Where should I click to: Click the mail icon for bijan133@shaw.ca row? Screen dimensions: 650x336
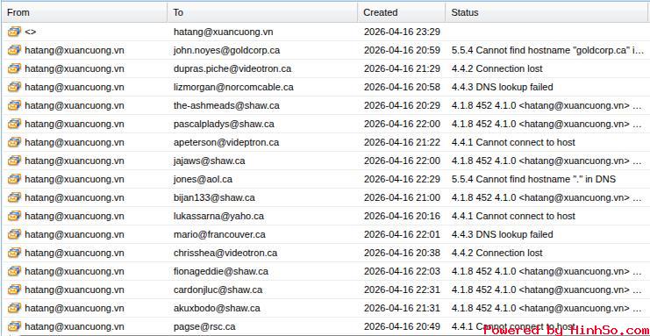(x=14, y=197)
